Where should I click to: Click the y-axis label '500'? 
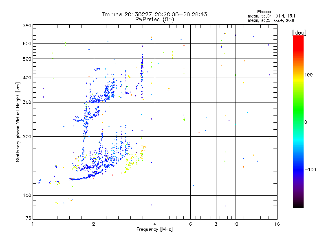pos(27,59)
